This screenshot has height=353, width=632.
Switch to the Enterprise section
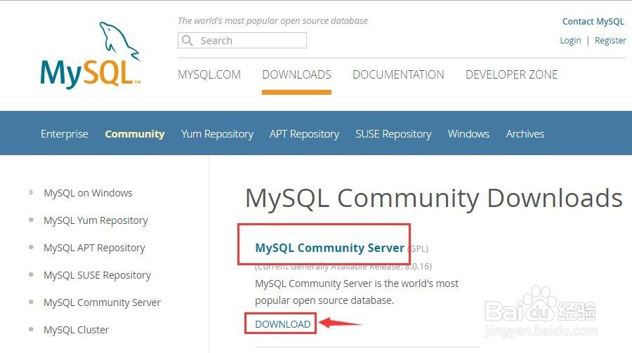pyautogui.click(x=65, y=134)
